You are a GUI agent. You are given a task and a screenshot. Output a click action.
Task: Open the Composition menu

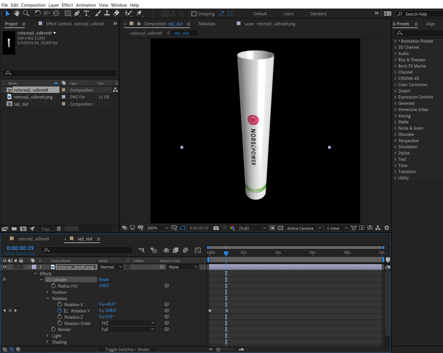(x=33, y=5)
